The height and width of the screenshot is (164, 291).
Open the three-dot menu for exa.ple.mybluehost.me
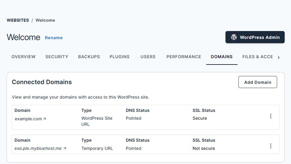[x=271, y=146]
